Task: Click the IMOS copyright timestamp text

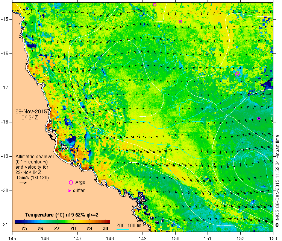Action: pyautogui.click(x=277, y=181)
